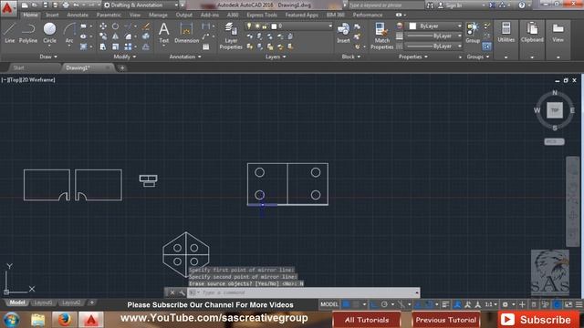Click the Explode tool in Modify panel
The image size is (584, 328).
coord(146,36)
